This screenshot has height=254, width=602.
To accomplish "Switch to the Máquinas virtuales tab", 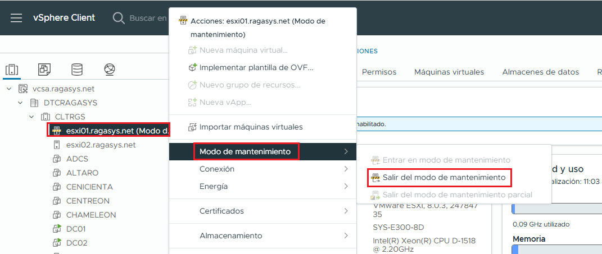I will (449, 72).
